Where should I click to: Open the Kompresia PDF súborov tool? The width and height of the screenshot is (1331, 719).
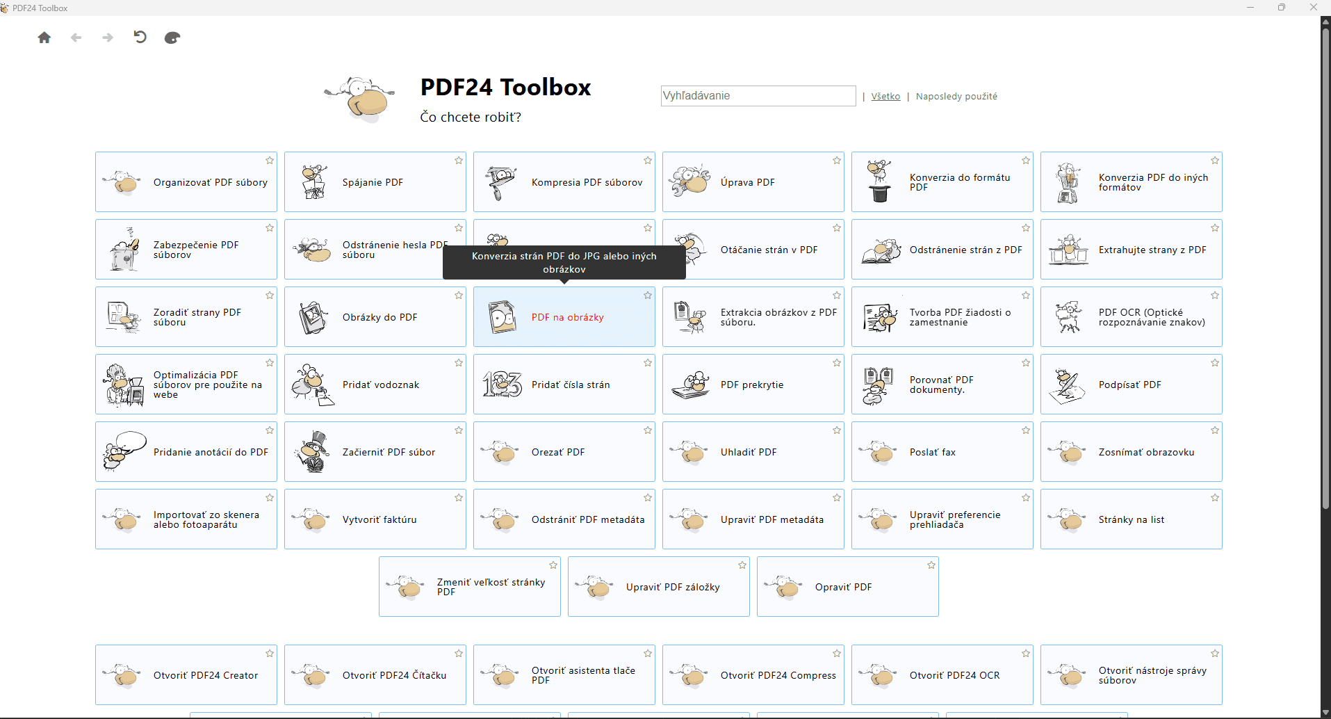tap(587, 182)
